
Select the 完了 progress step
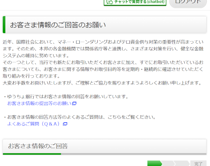[198, 164]
